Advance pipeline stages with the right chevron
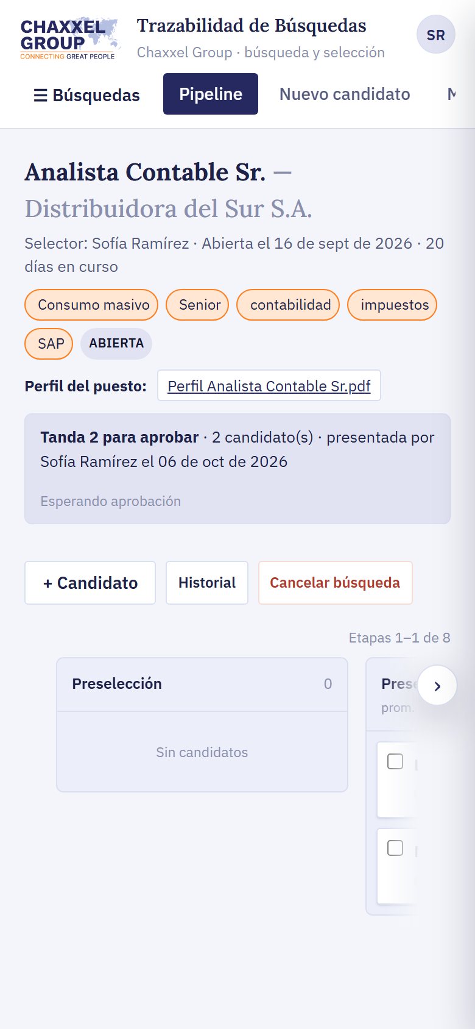This screenshot has height=1029, width=475. point(437,686)
